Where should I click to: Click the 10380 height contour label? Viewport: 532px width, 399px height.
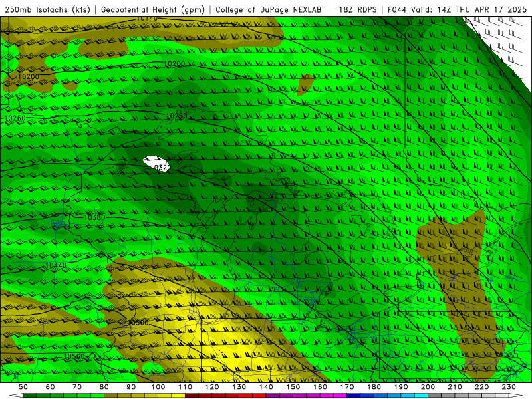[x=94, y=217]
